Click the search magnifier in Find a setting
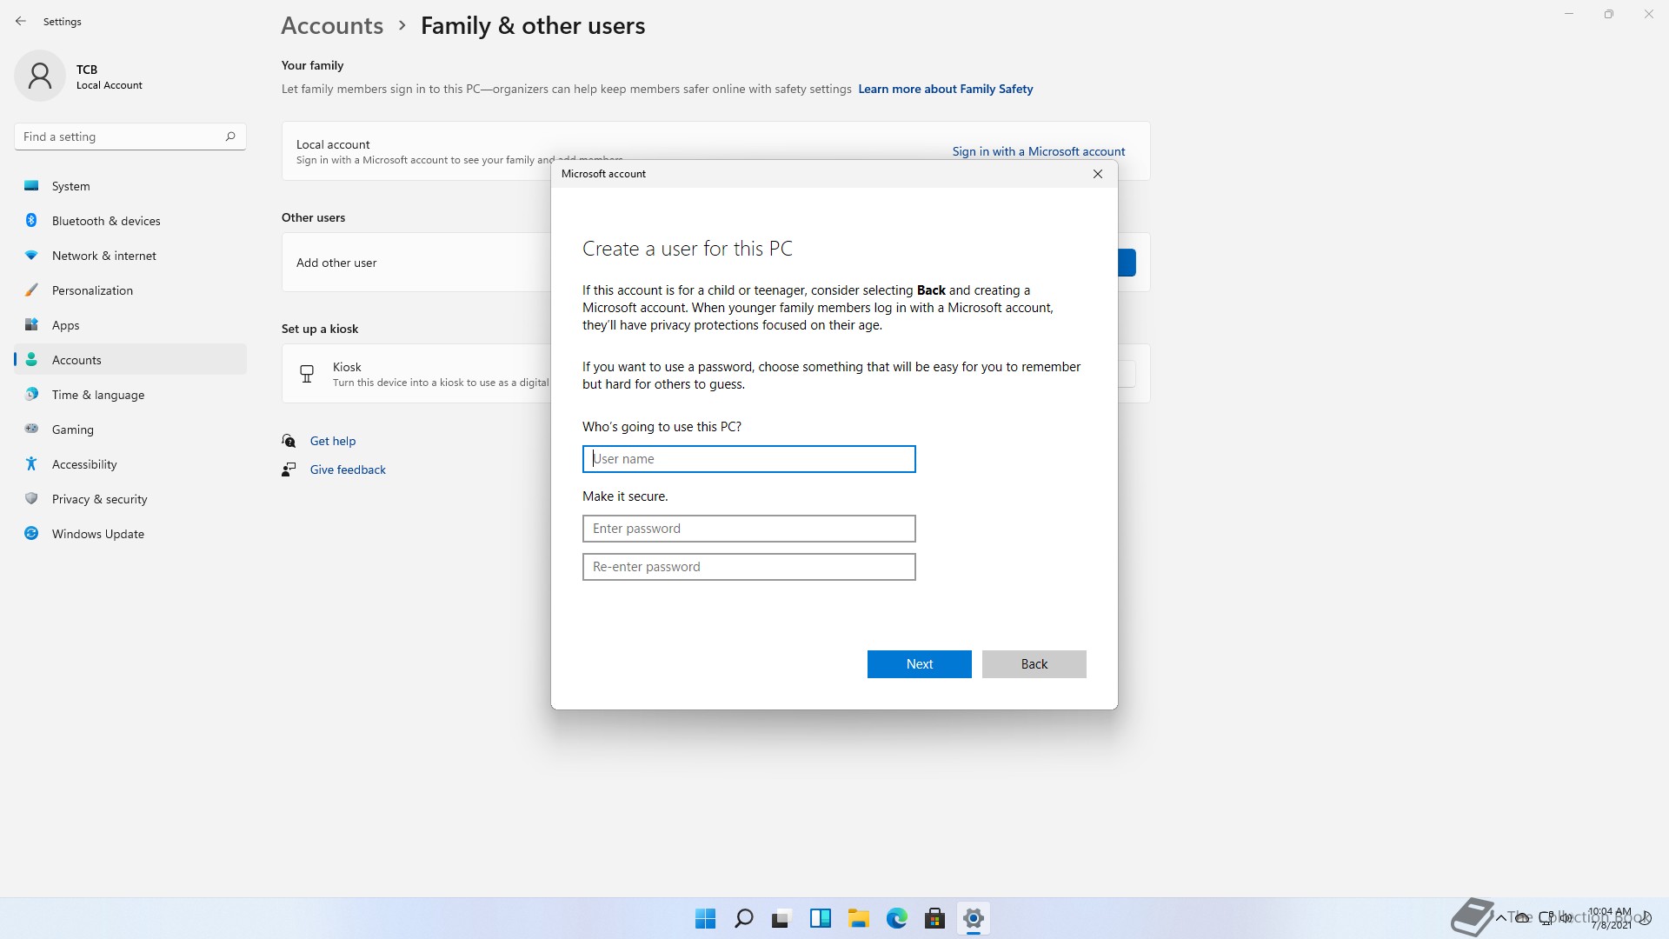 click(230, 137)
